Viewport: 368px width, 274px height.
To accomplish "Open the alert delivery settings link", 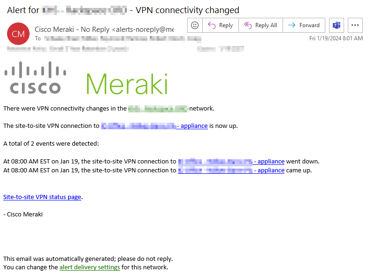I will (90, 267).
